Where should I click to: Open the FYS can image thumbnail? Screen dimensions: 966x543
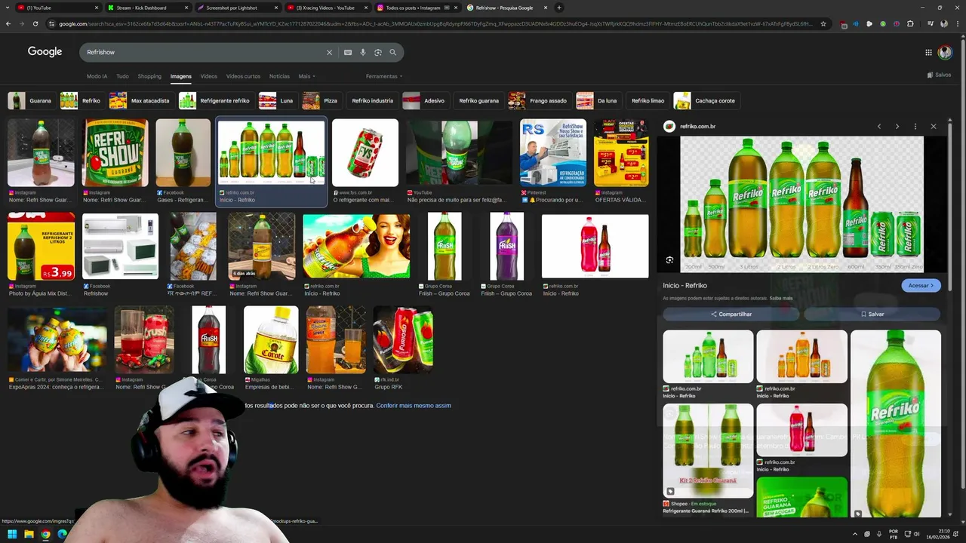[x=365, y=152]
